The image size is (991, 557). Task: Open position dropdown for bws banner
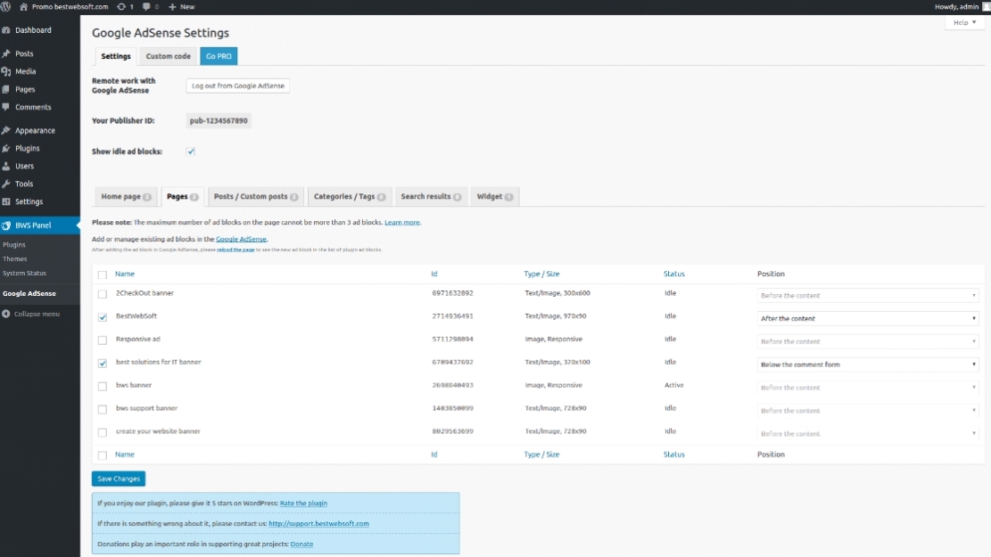[868, 388]
